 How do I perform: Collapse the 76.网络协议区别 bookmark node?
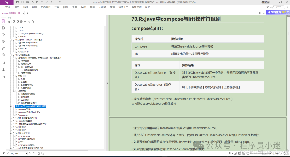tap(11, 133)
